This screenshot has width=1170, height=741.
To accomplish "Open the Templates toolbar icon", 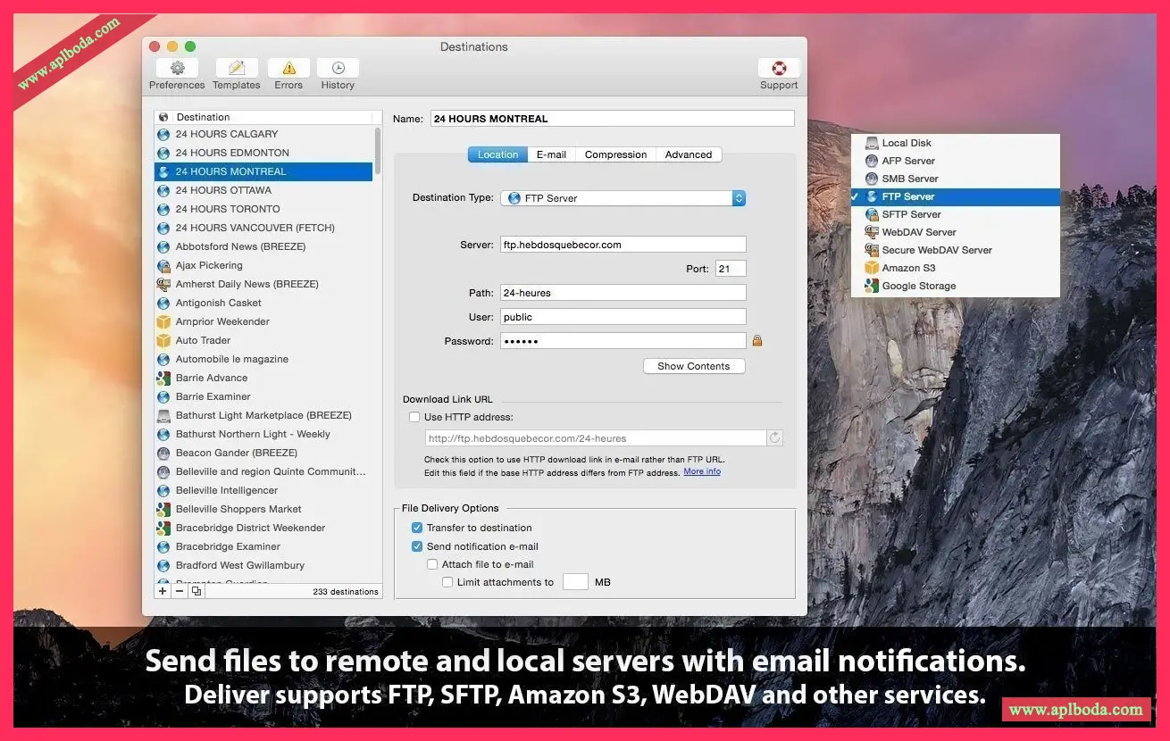I will pyautogui.click(x=237, y=68).
